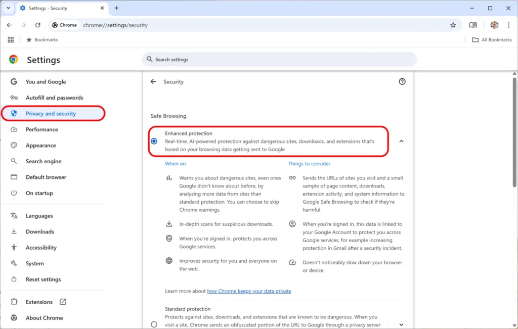This screenshot has height=329, width=518.
Task: Toggle bookmark star for current page
Action: (x=453, y=25)
